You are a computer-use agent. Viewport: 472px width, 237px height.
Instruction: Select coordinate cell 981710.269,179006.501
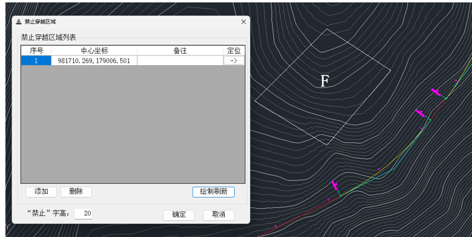point(94,61)
